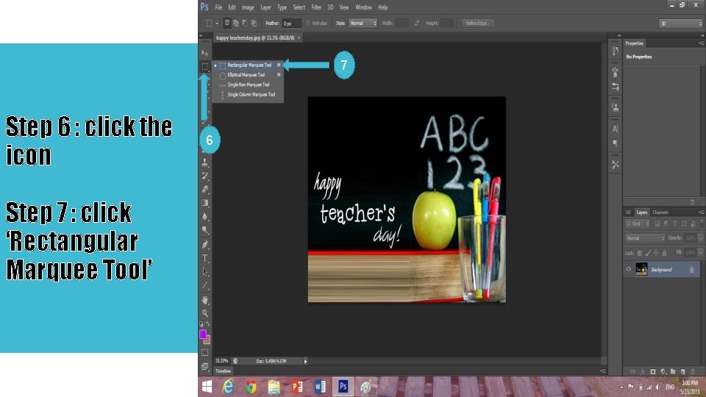706x397 pixels.
Task: Open the Select menu
Action: tap(299, 7)
